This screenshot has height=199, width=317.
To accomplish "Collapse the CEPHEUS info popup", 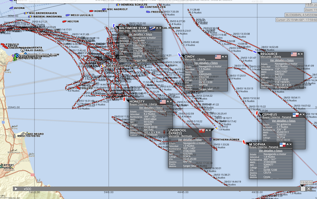I will click(300, 115).
